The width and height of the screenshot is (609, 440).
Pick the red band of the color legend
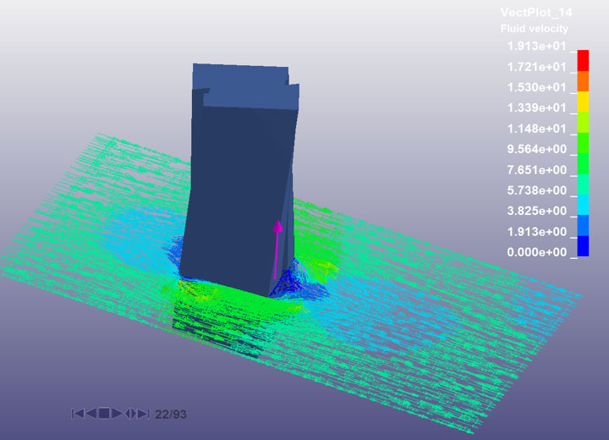click(x=583, y=60)
